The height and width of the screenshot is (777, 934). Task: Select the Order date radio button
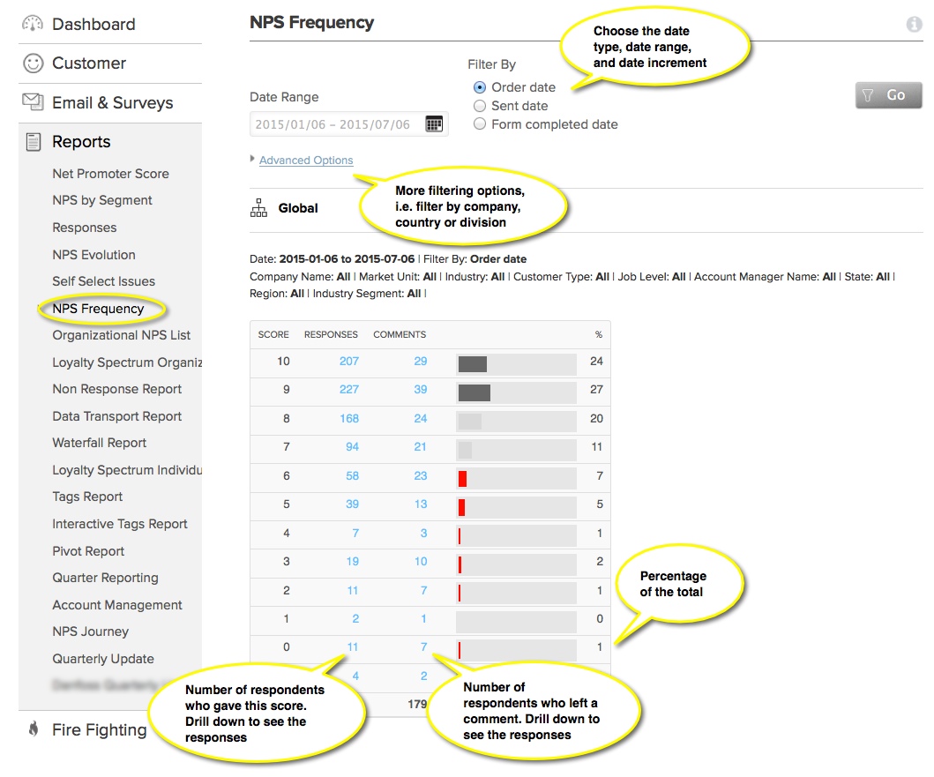coord(478,87)
